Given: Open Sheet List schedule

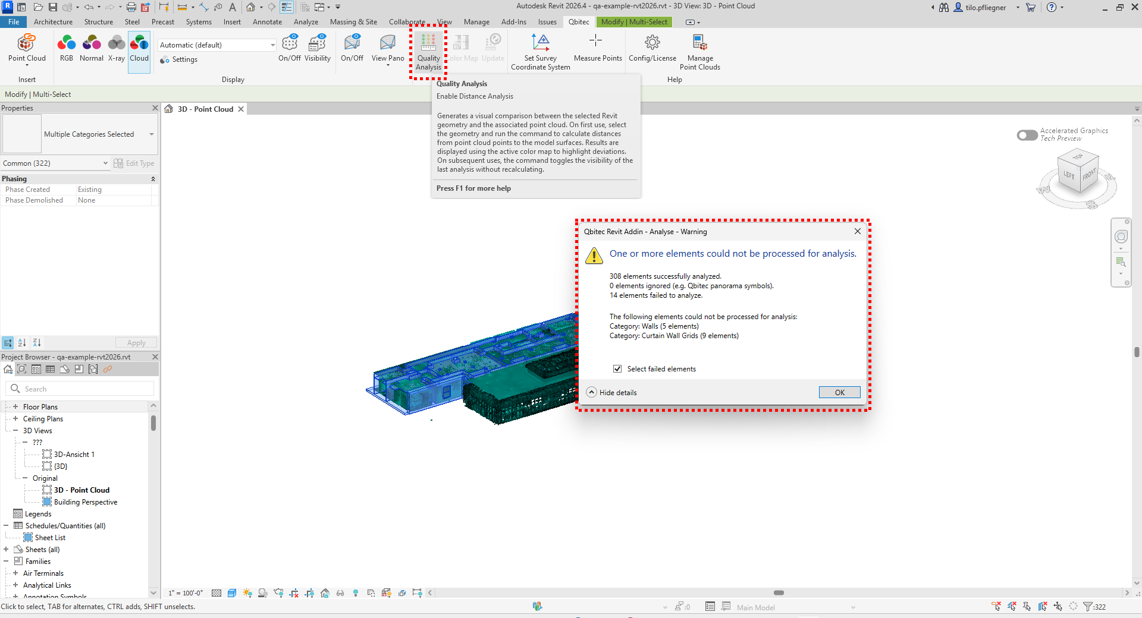Looking at the screenshot, I should pos(50,538).
